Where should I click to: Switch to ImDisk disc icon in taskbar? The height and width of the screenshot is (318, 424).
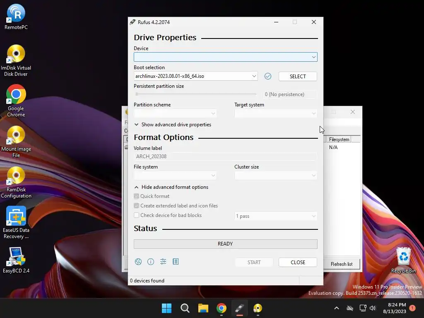tap(258, 308)
